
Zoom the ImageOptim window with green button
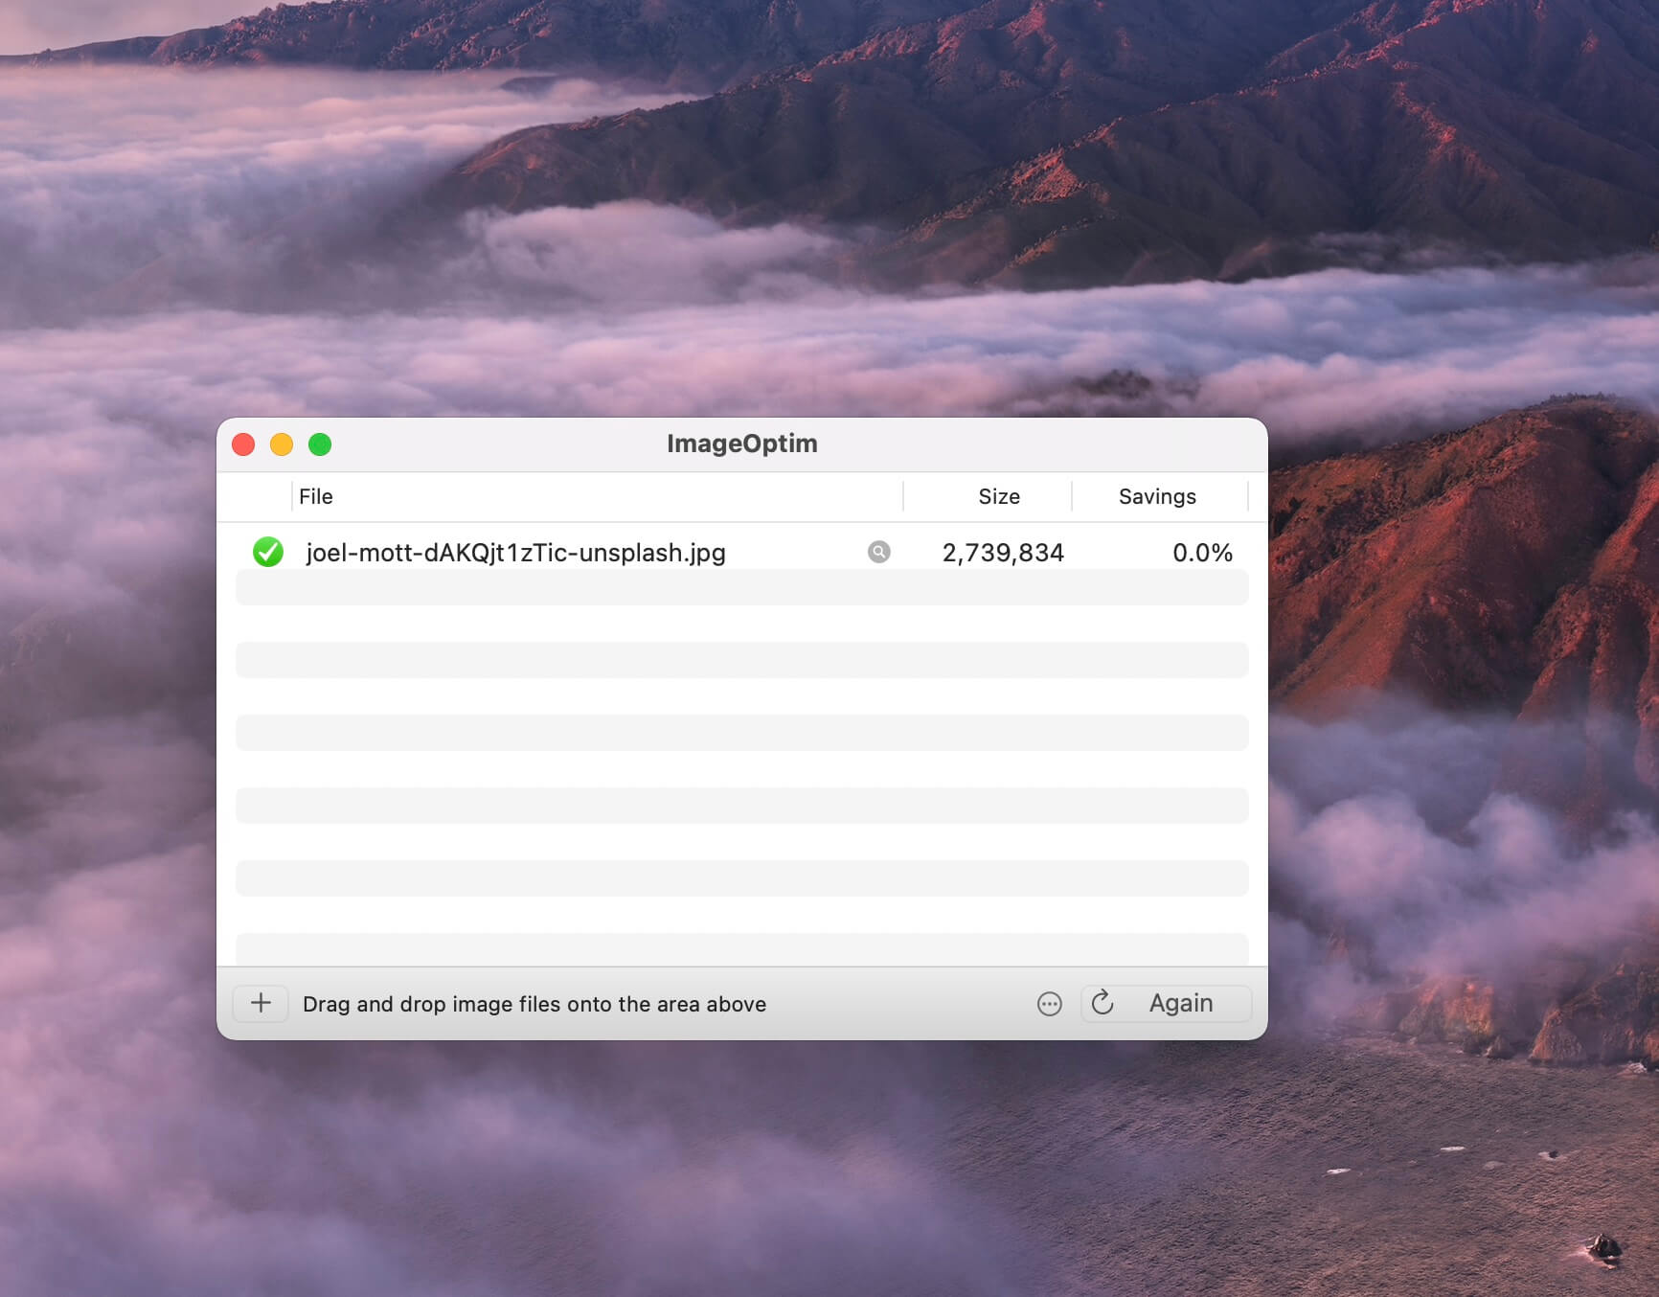320,444
